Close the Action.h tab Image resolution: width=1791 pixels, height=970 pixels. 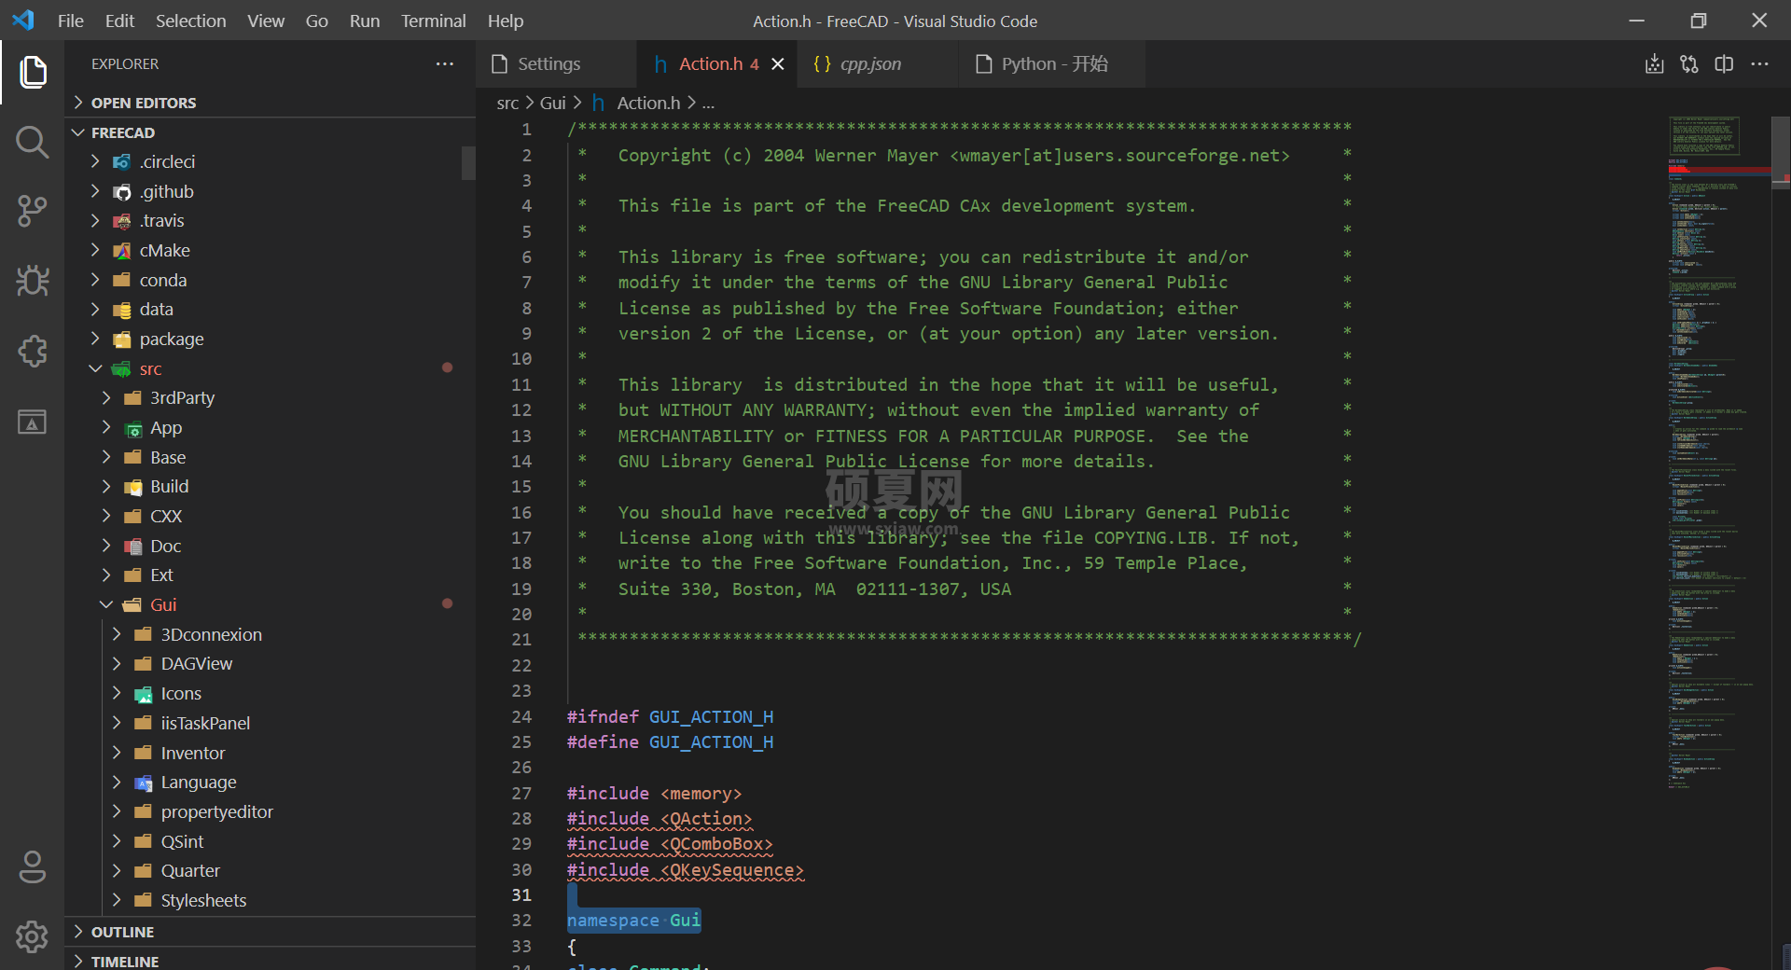[778, 63]
